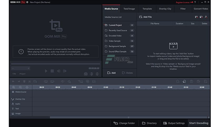Screen dimensions: 220x127
Task: Click the add-to-audio-track music note icon
Action: [x=206, y=17]
